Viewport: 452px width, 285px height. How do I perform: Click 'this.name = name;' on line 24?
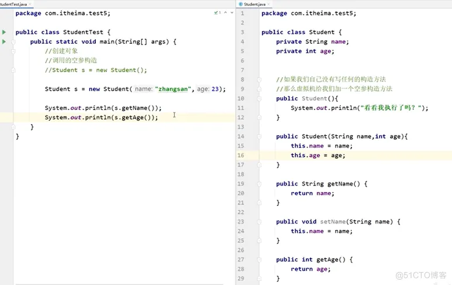322,231
